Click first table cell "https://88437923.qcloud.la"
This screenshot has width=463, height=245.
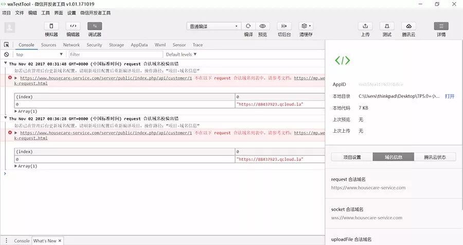click(270, 104)
